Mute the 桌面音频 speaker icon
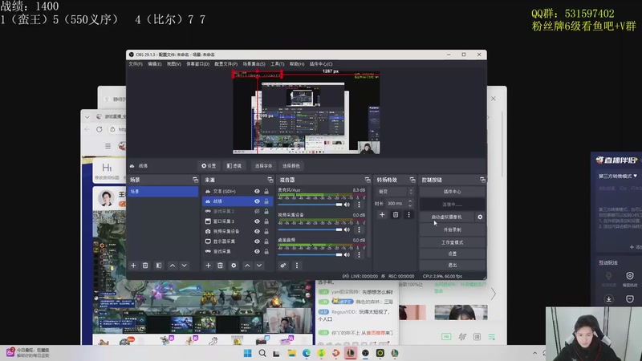 click(x=347, y=254)
